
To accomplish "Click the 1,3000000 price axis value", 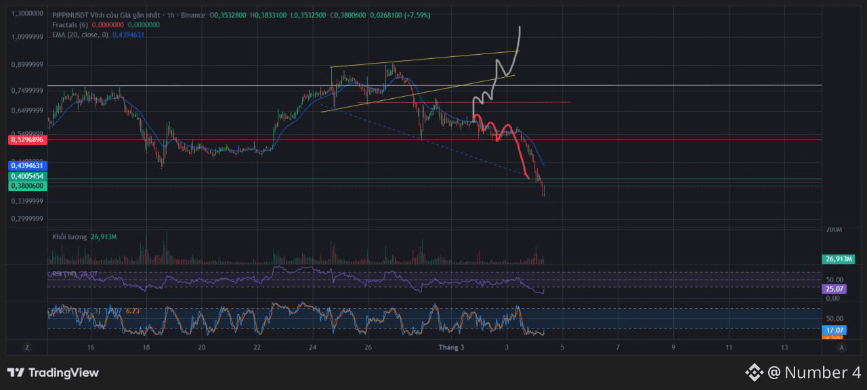I will click(x=28, y=14).
